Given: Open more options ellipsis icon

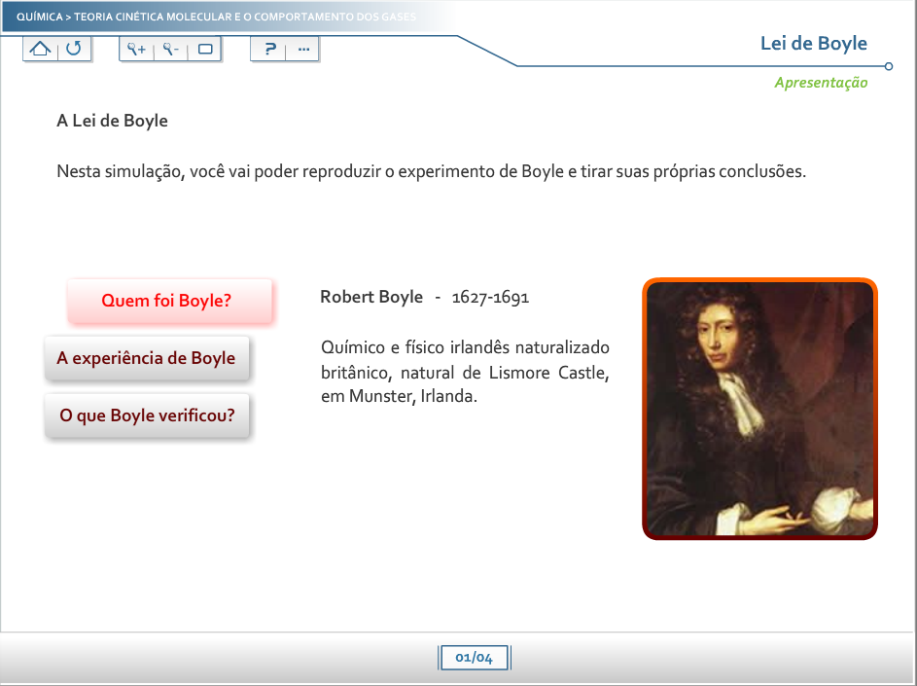Looking at the screenshot, I should (x=303, y=50).
